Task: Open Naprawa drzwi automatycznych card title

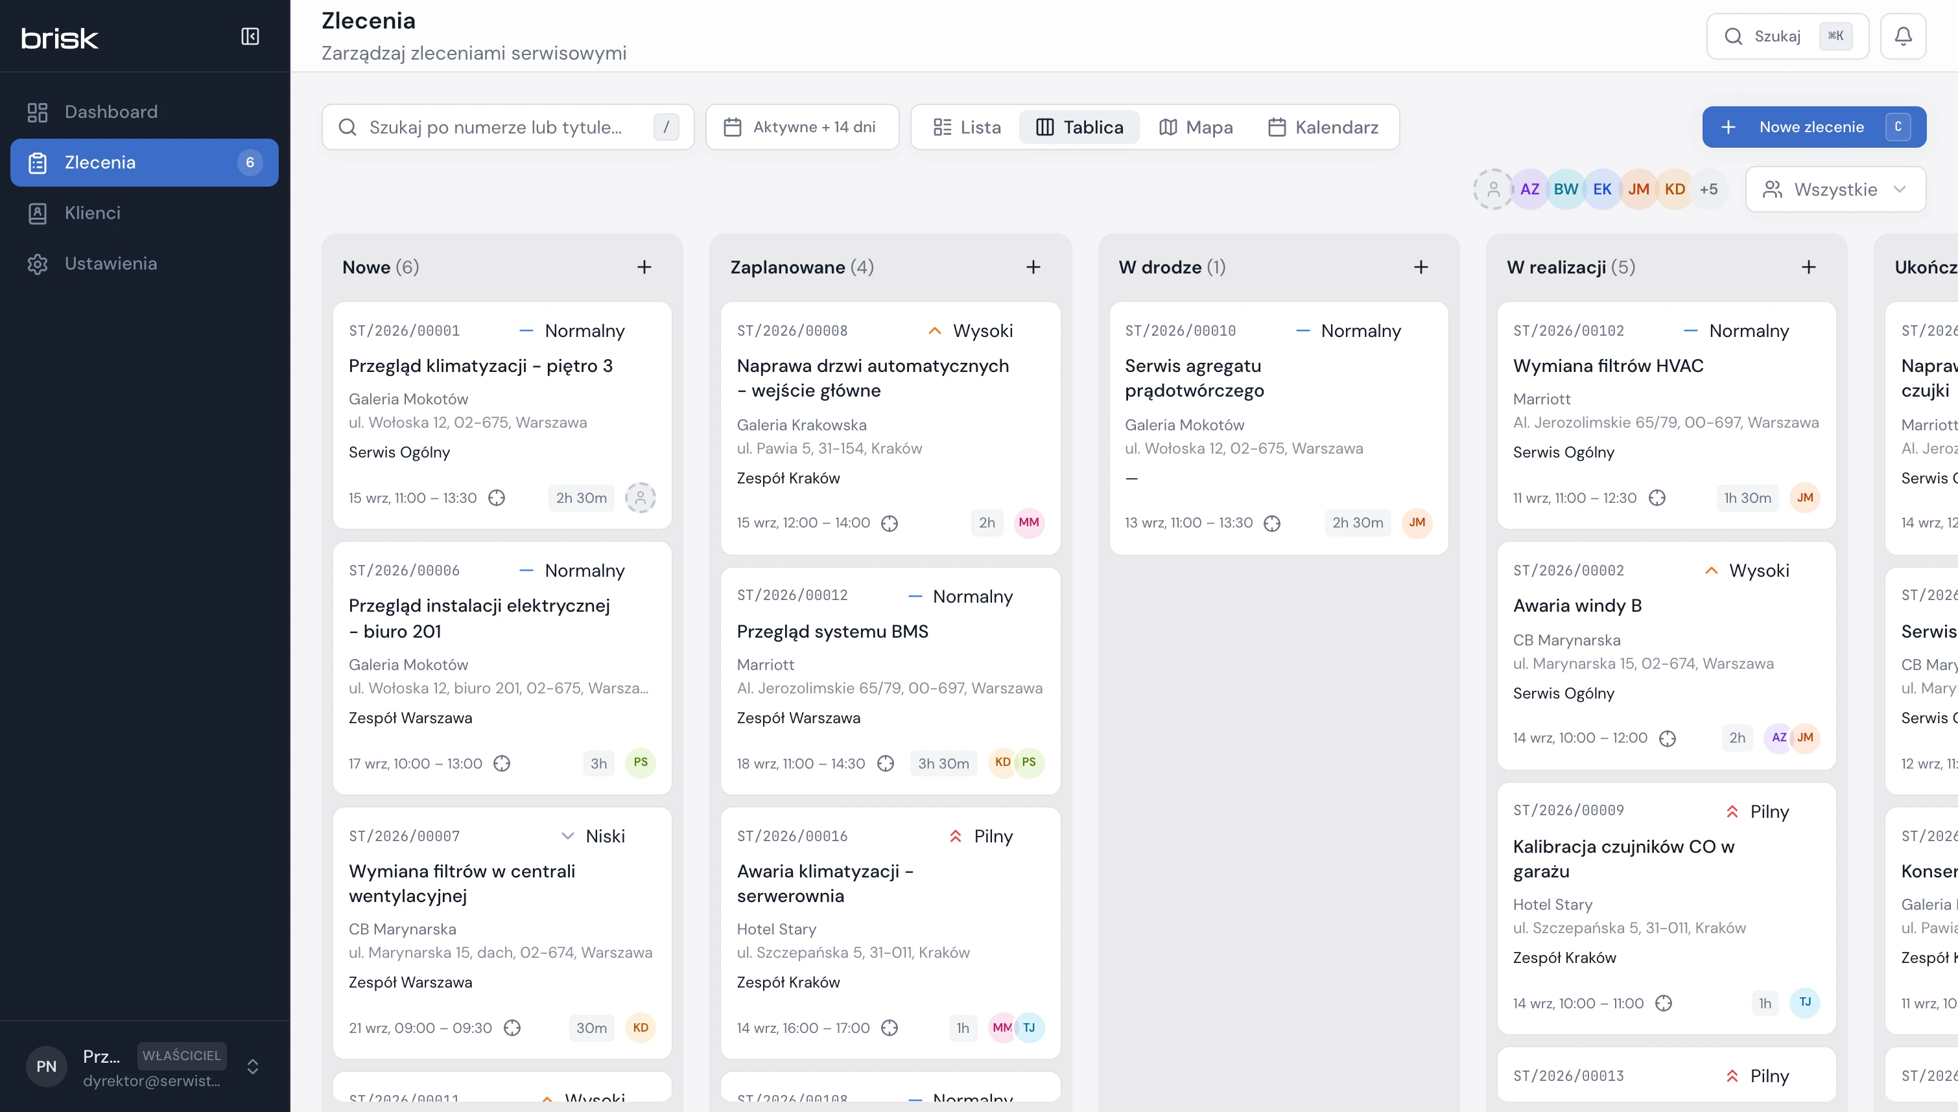Action: (x=873, y=378)
